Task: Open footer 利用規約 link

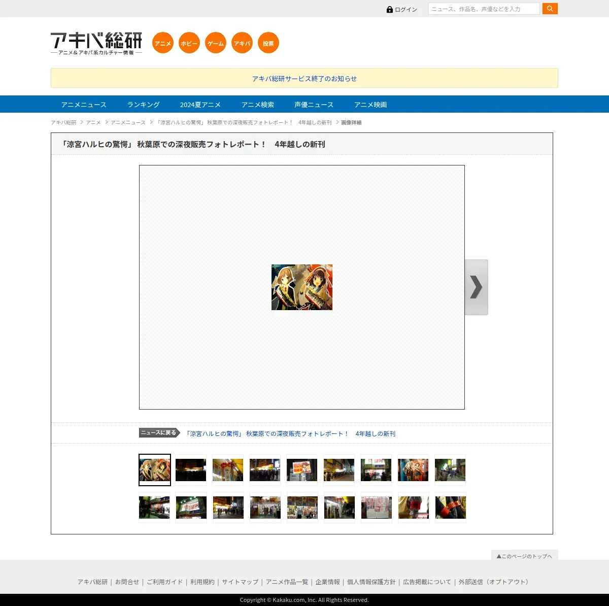Action: click(x=202, y=582)
